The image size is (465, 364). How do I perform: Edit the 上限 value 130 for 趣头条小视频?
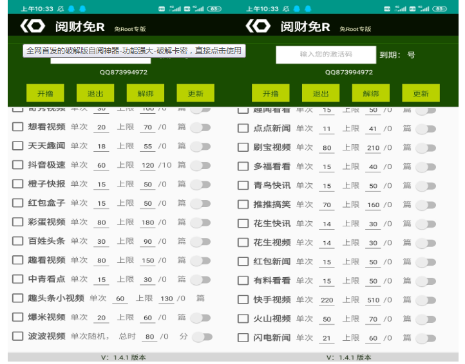tap(167, 298)
